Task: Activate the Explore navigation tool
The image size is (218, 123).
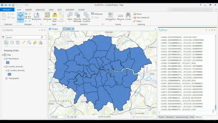Action: (20, 17)
